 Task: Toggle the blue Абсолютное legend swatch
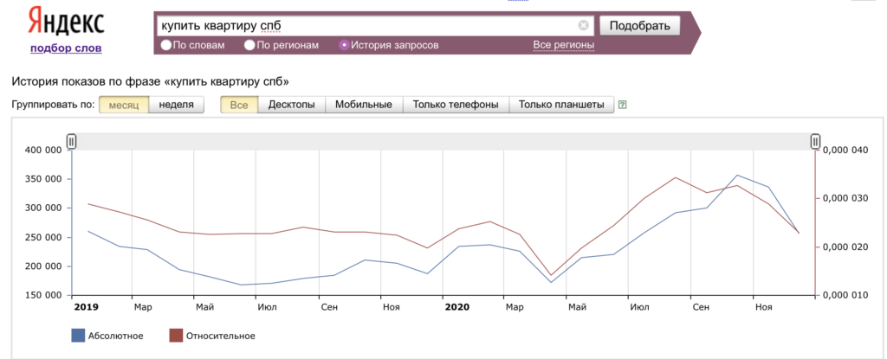(78, 336)
